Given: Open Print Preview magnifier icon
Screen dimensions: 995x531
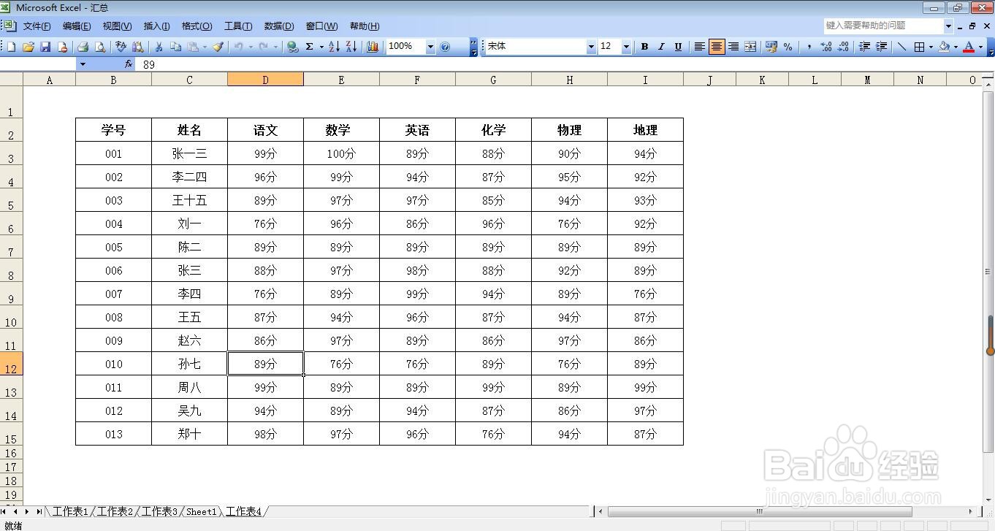Looking at the screenshot, I should [x=100, y=46].
